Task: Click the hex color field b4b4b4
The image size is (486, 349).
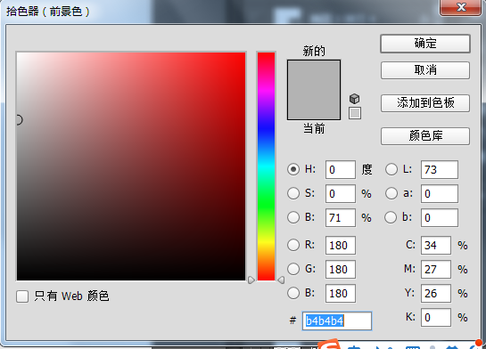Action: [337, 321]
